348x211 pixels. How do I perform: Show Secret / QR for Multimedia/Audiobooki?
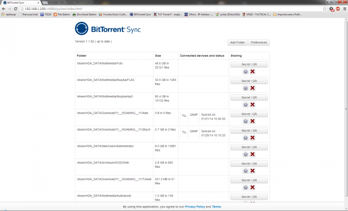tap(249, 197)
